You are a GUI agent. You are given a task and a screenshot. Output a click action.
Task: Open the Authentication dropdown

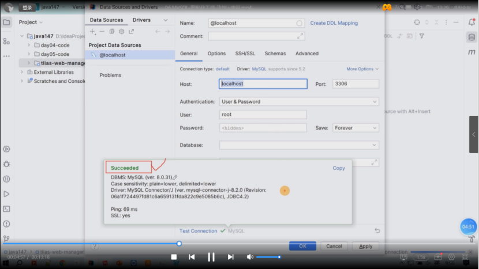(299, 101)
